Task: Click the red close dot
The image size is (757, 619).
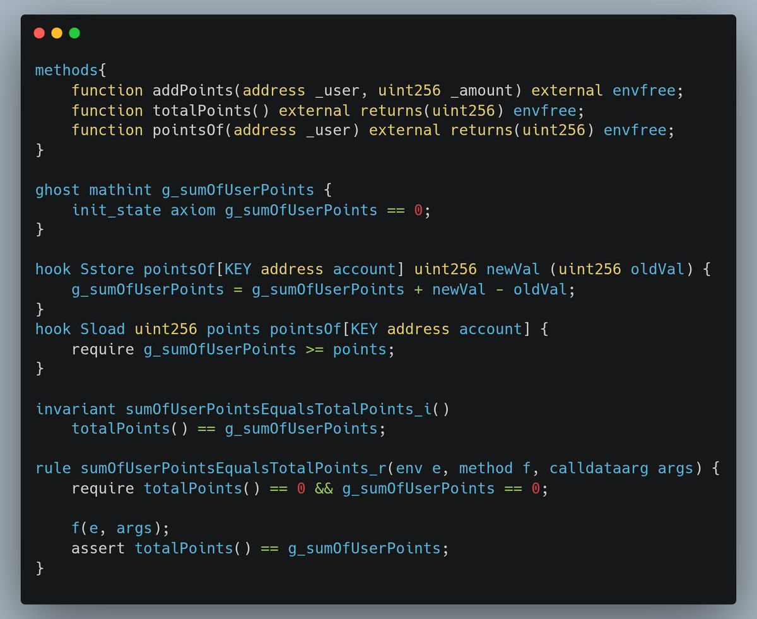Action: click(x=39, y=33)
